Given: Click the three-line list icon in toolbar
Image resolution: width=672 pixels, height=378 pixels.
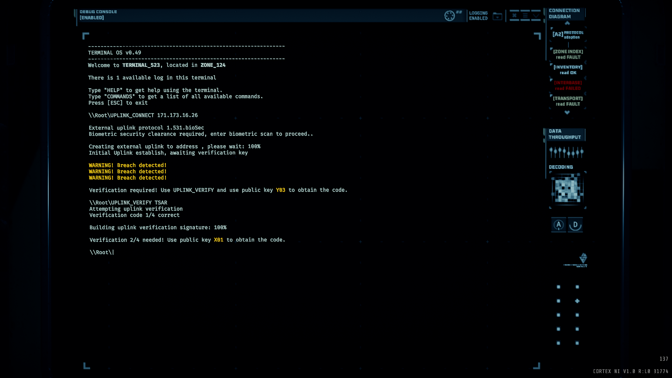Looking at the screenshot, I should [x=525, y=15].
